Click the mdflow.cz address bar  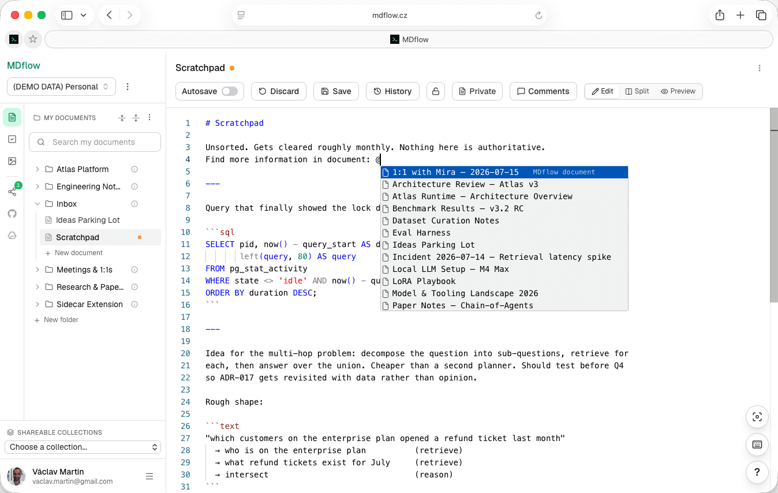(x=390, y=16)
